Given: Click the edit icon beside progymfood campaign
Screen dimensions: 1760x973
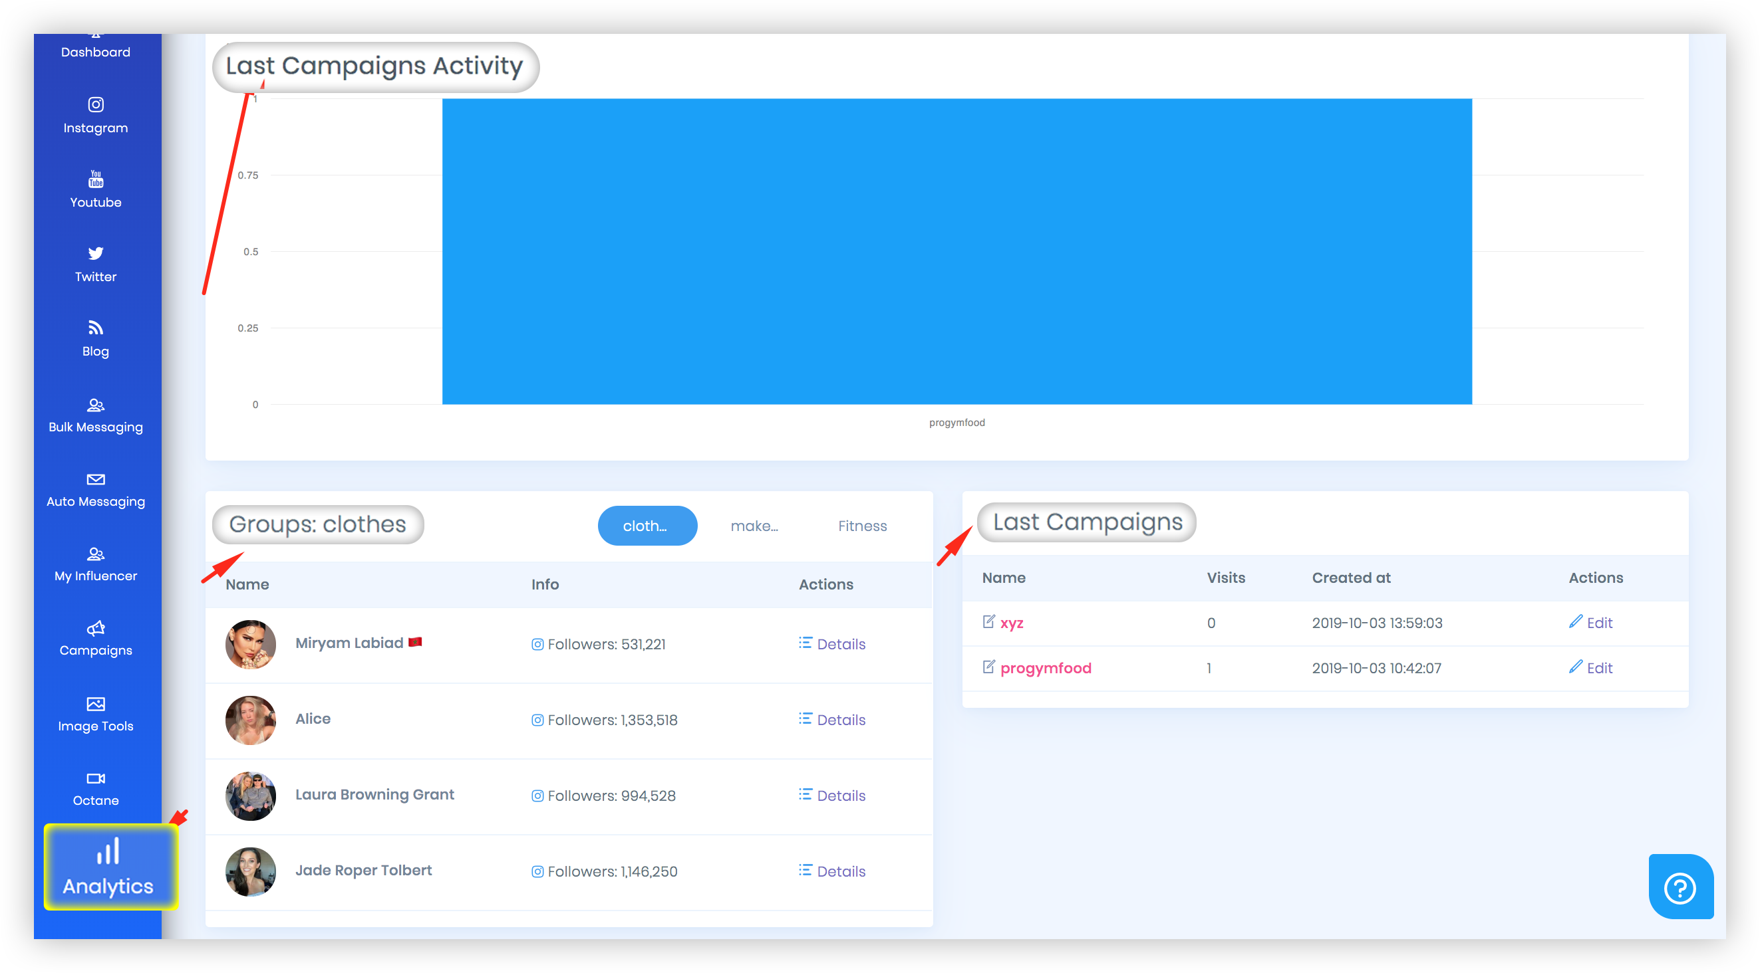Looking at the screenshot, I should 988,667.
